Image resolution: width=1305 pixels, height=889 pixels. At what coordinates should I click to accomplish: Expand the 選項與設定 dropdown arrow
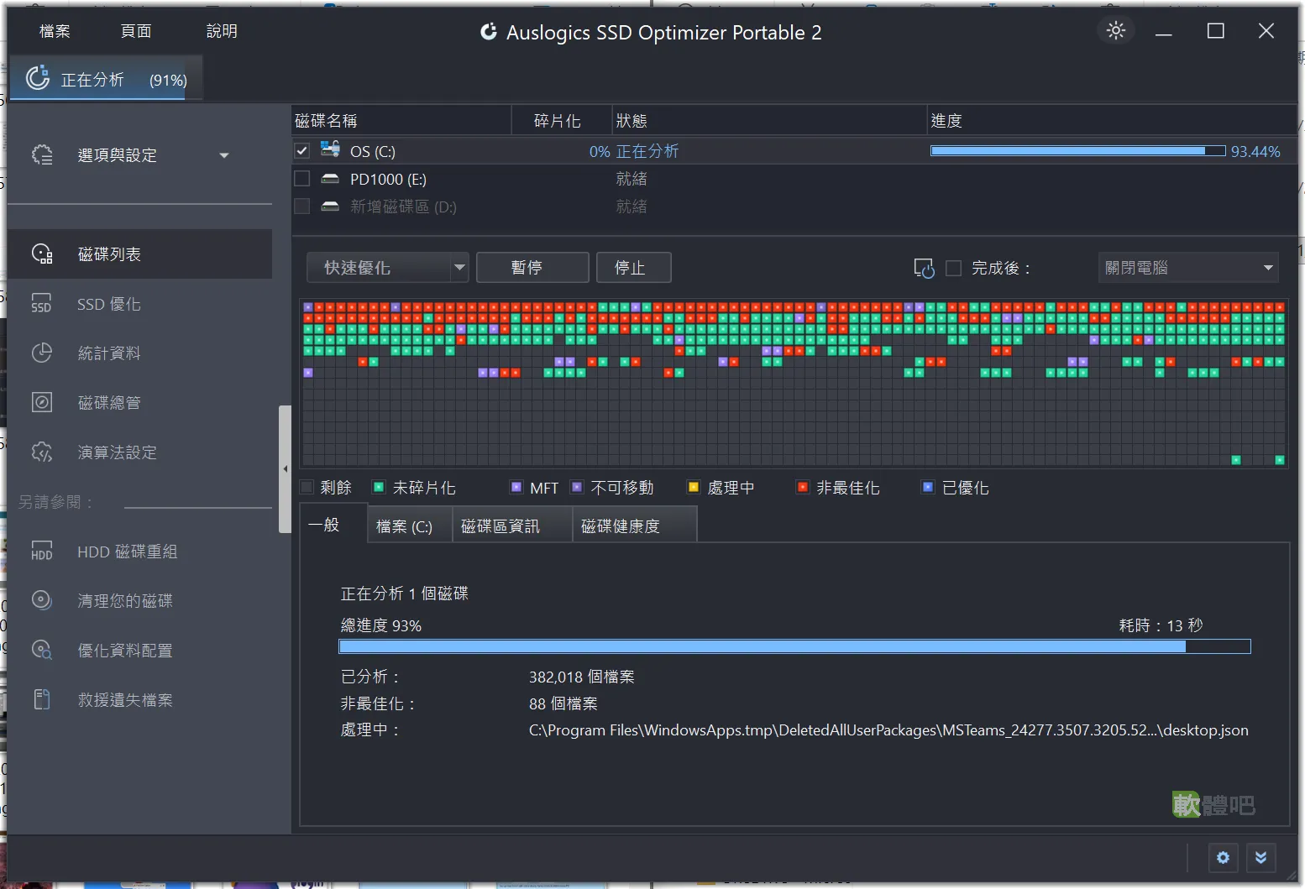pyautogui.click(x=224, y=155)
